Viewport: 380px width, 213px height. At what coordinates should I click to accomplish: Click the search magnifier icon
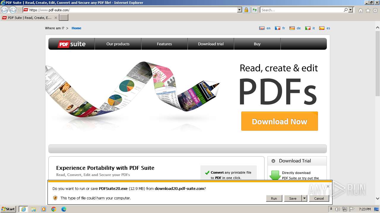[x=346, y=10]
